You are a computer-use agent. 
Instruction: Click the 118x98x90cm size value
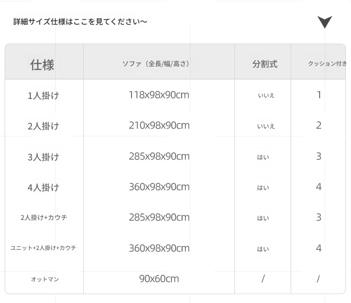click(x=159, y=95)
